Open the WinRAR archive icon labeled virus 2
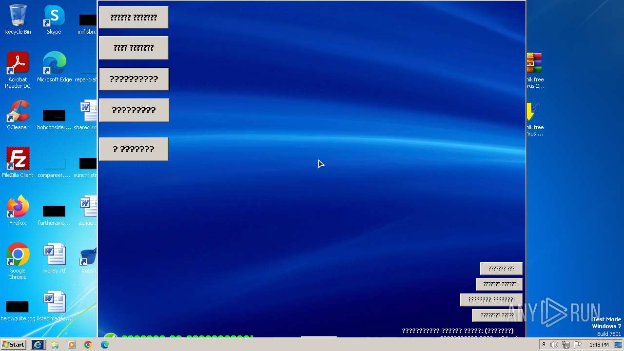Screen dimensions: 624x351 click(x=534, y=71)
